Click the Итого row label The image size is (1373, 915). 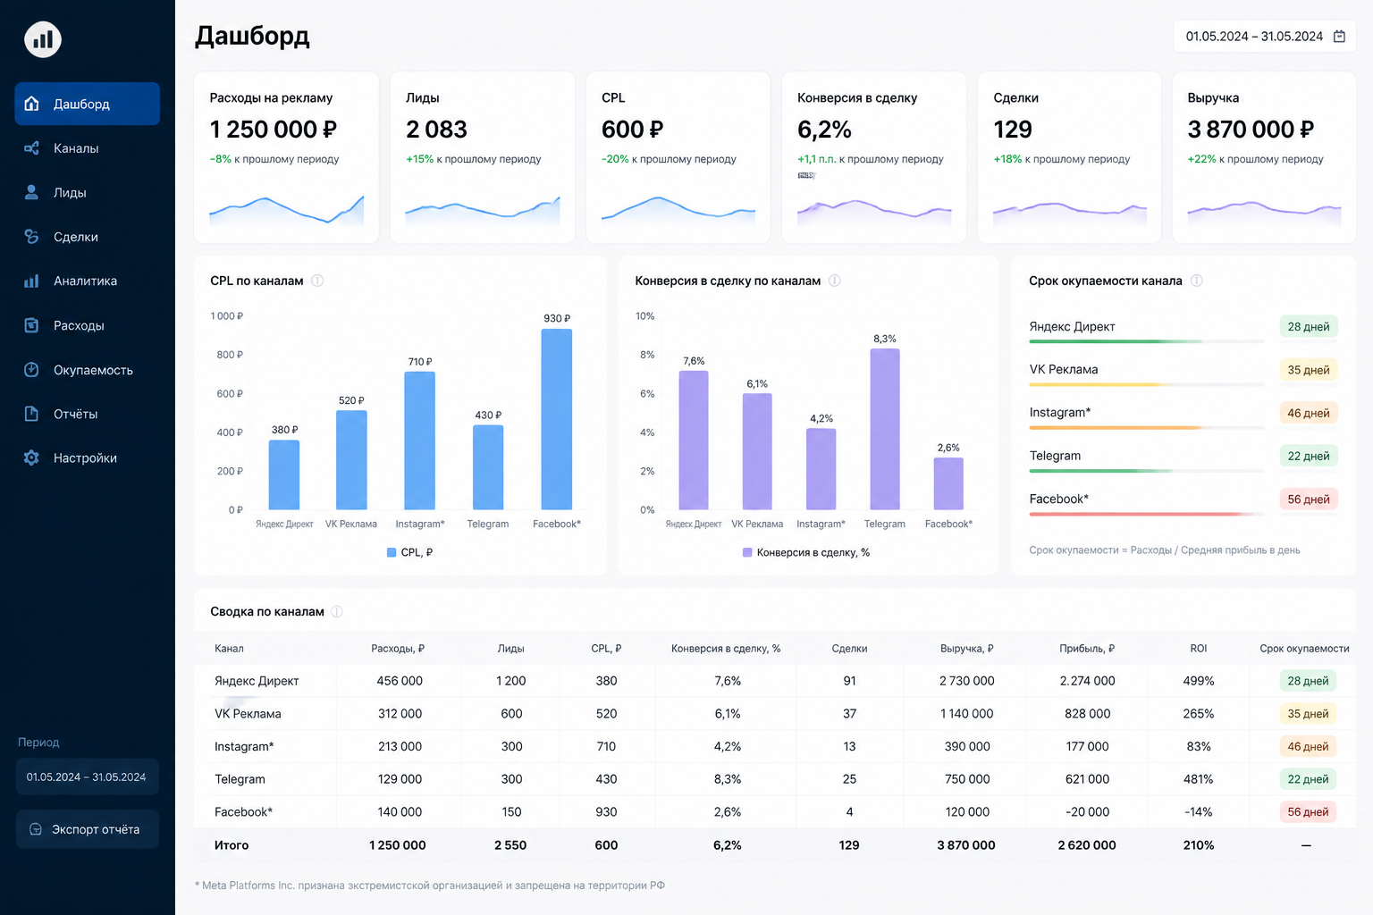coord(232,845)
